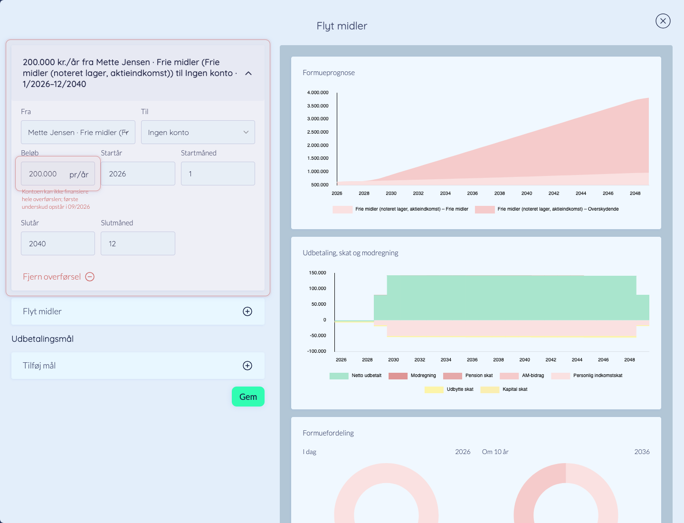This screenshot has height=523, width=684.
Task: Click the Beløb field with 200.000
Action: [x=58, y=174]
